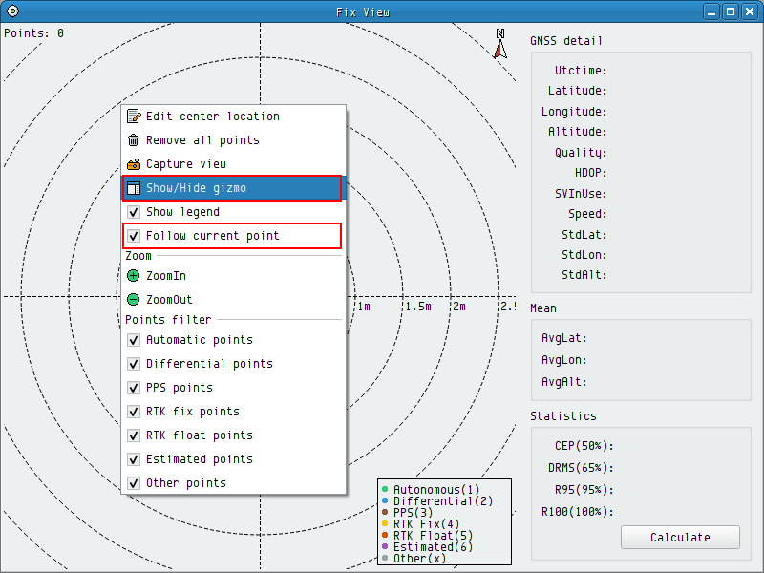Click the panel icon beside Show/Hide gizmo
Screen dimensions: 764x573
[x=134, y=188]
